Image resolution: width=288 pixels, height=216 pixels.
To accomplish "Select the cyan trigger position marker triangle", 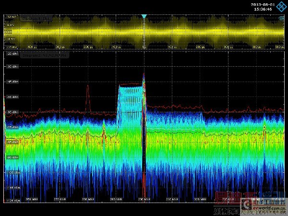I will coord(144,16).
